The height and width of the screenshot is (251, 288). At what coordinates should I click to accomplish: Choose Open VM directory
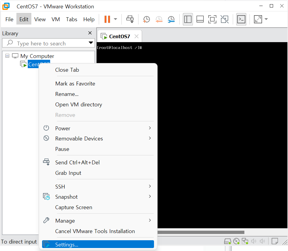pos(98,105)
